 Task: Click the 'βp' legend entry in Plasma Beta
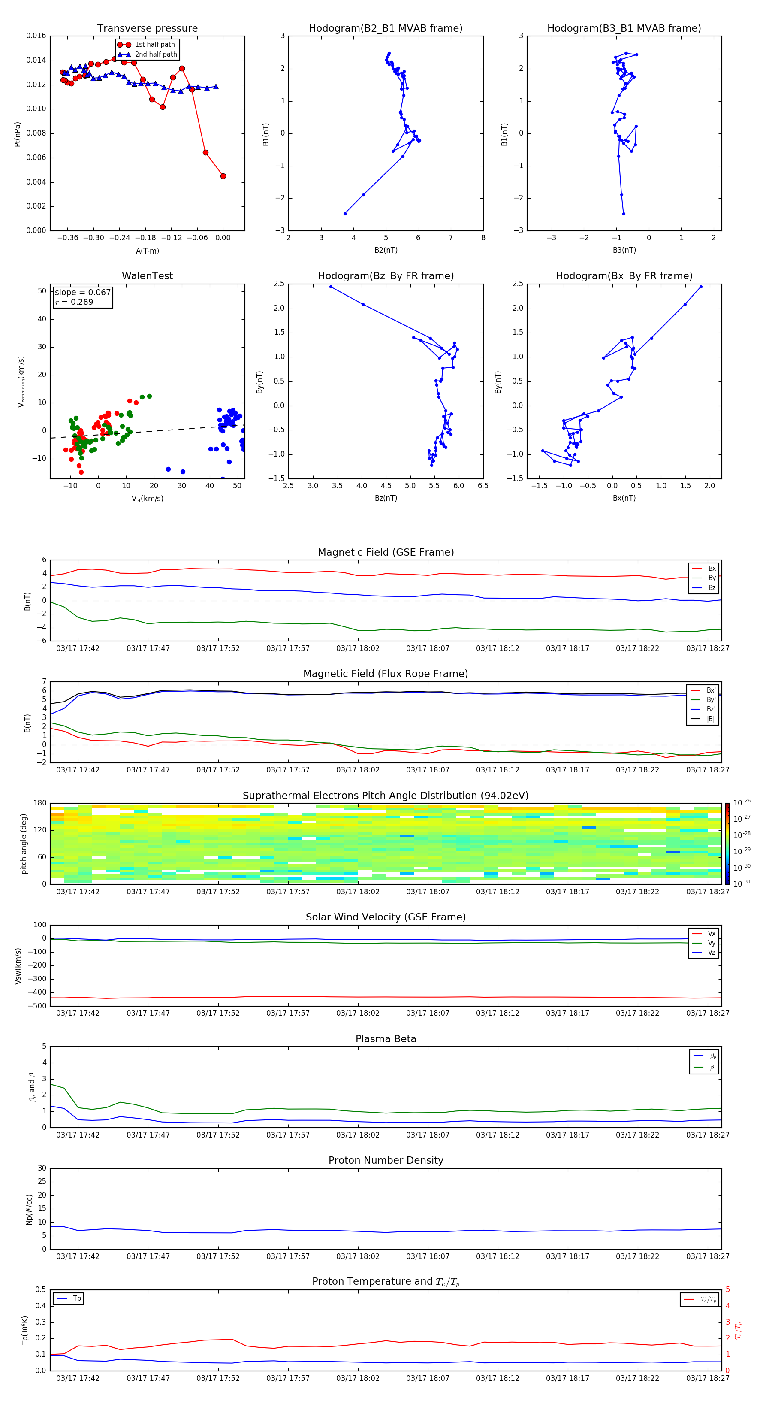click(704, 1056)
